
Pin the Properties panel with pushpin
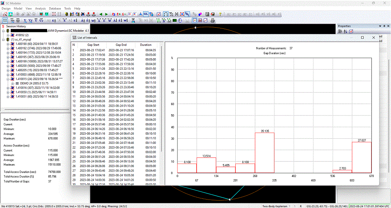(x=384, y=26)
